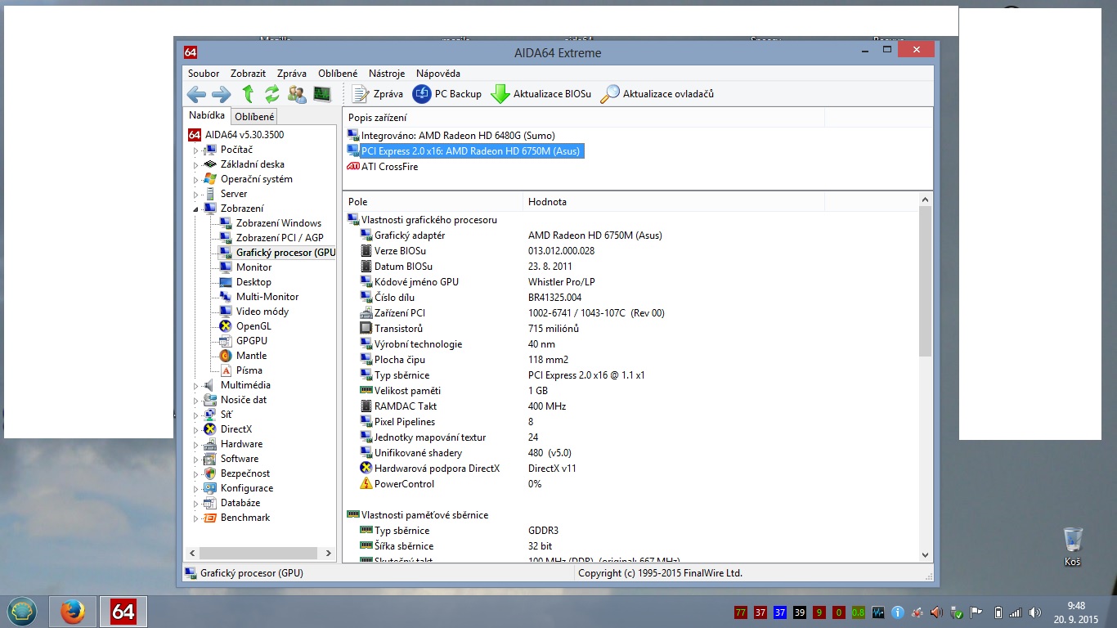
Task: Switch to the Oblíbené tab
Action: [254, 117]
